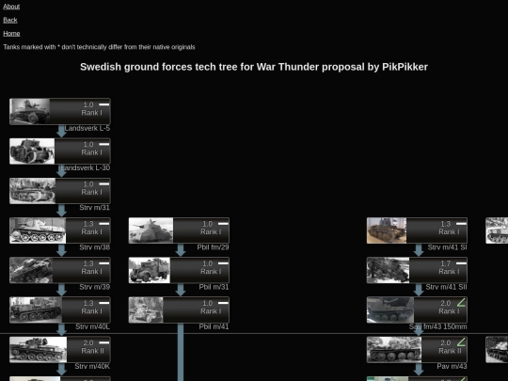Select the Pbil m/31 armored truck photo
The image size is (508, 381).
(150, 270)
